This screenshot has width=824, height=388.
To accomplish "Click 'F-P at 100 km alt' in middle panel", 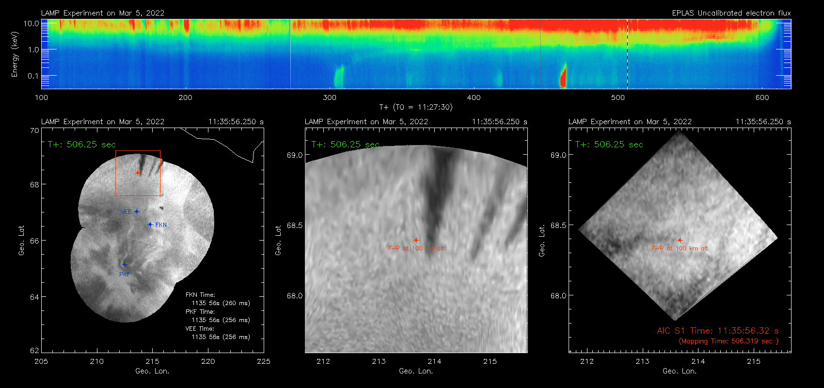I will (x=416, y=248).
